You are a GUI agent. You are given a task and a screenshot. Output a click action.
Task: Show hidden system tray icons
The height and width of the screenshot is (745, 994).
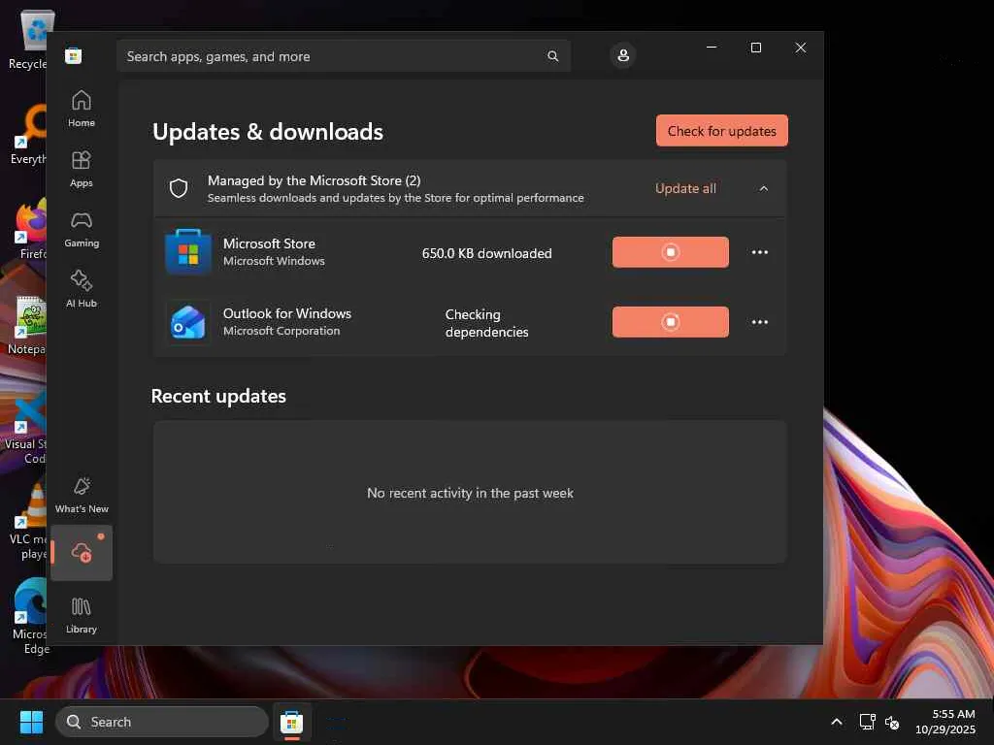[836, 722]
